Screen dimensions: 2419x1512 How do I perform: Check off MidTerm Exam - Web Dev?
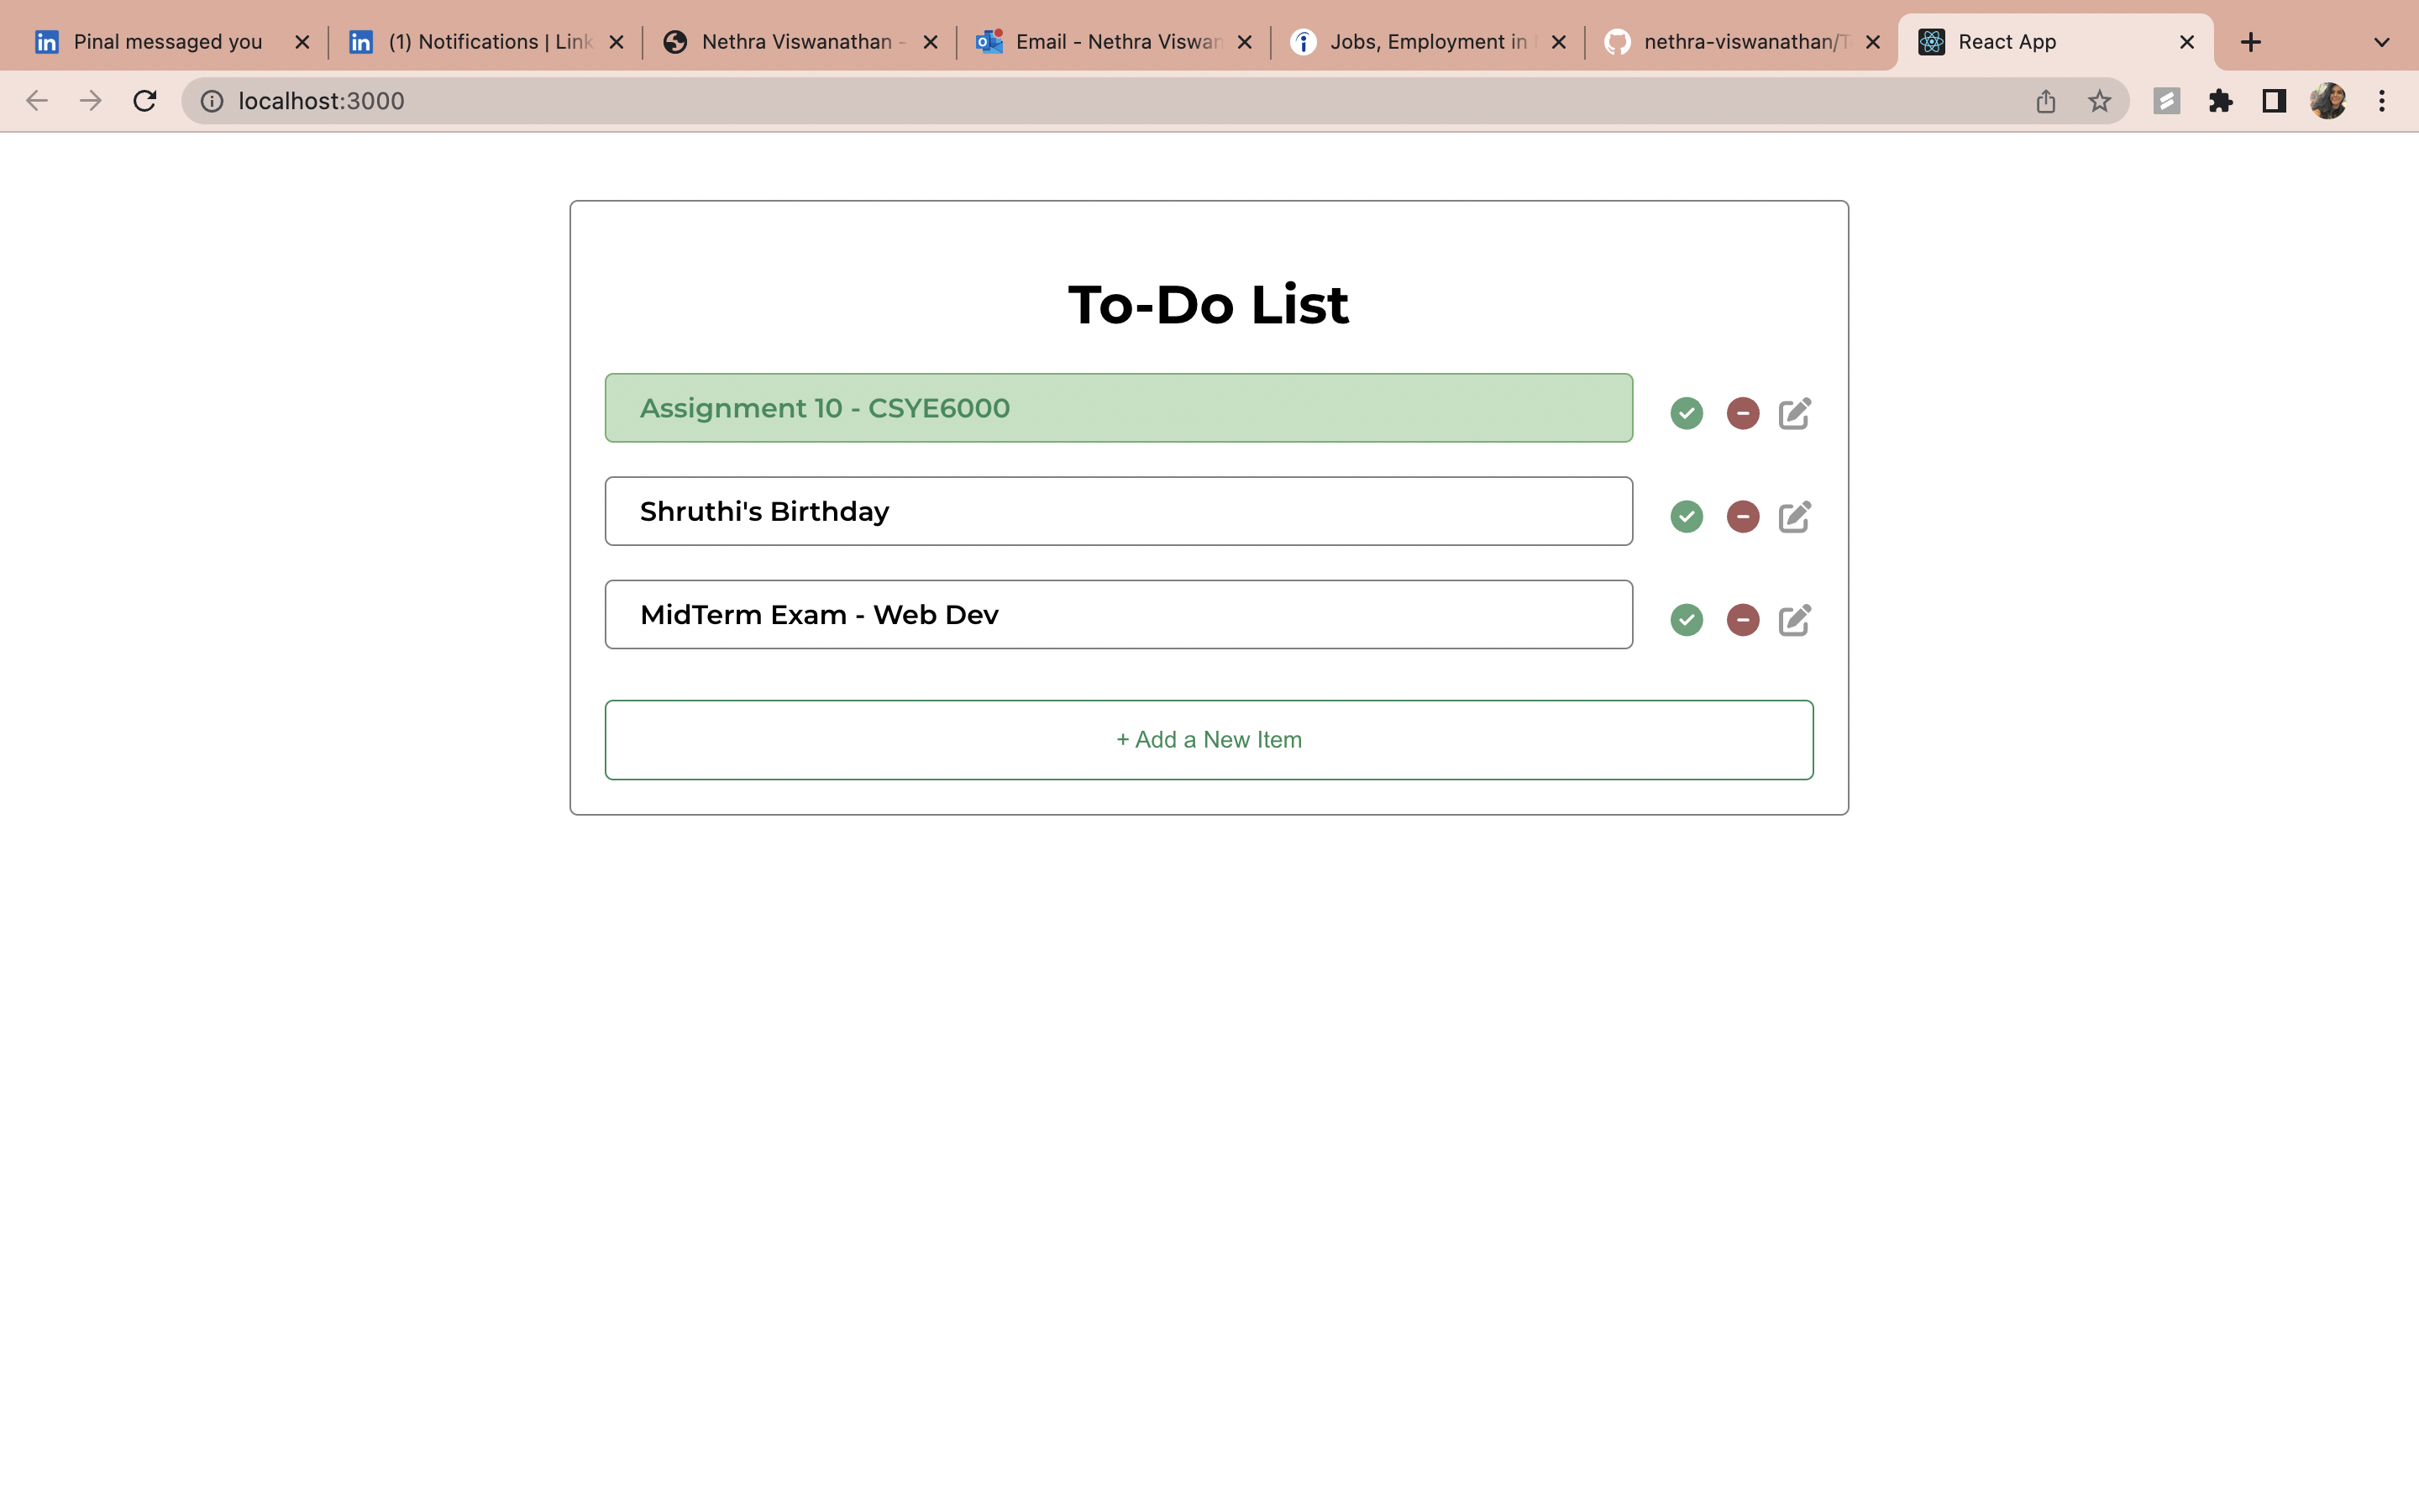tap(1687, 620)
